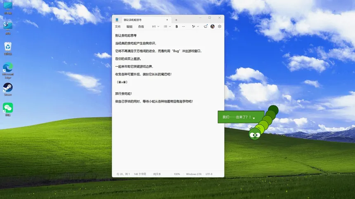This screenshot has height=199, width=355.
Task: Click the line 在你的桌面上遨游
Action: pos(128,59)
